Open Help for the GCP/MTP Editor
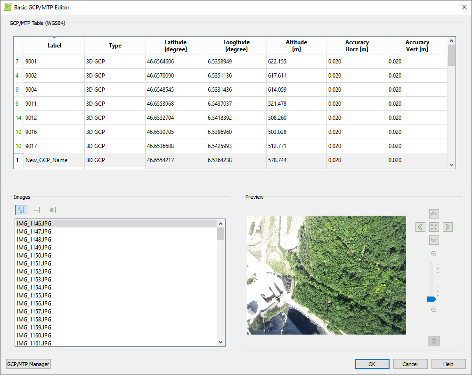 (448, 364)
